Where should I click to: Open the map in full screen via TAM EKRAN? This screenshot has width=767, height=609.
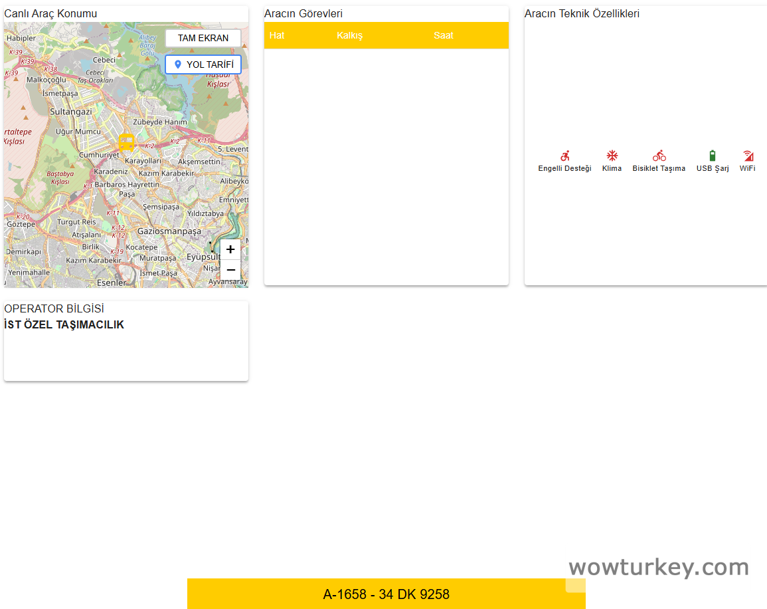203,38
